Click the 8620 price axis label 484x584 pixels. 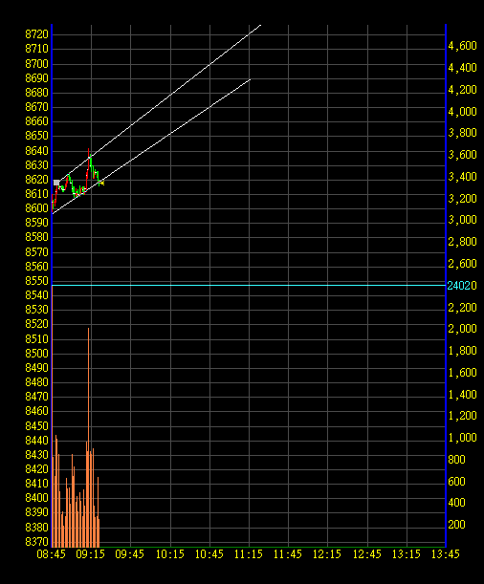[37, 179]
